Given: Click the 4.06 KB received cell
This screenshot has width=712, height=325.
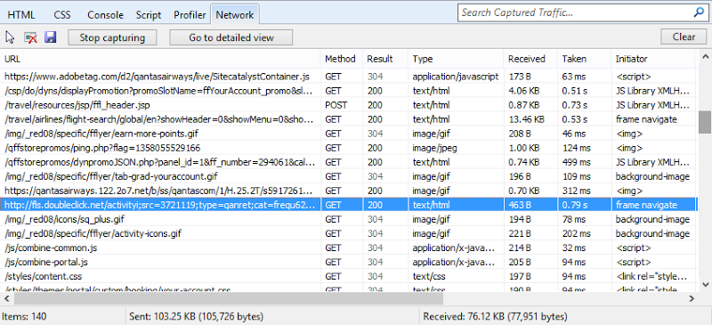Looking at the screenshot, I should click(x=524, y=91).
